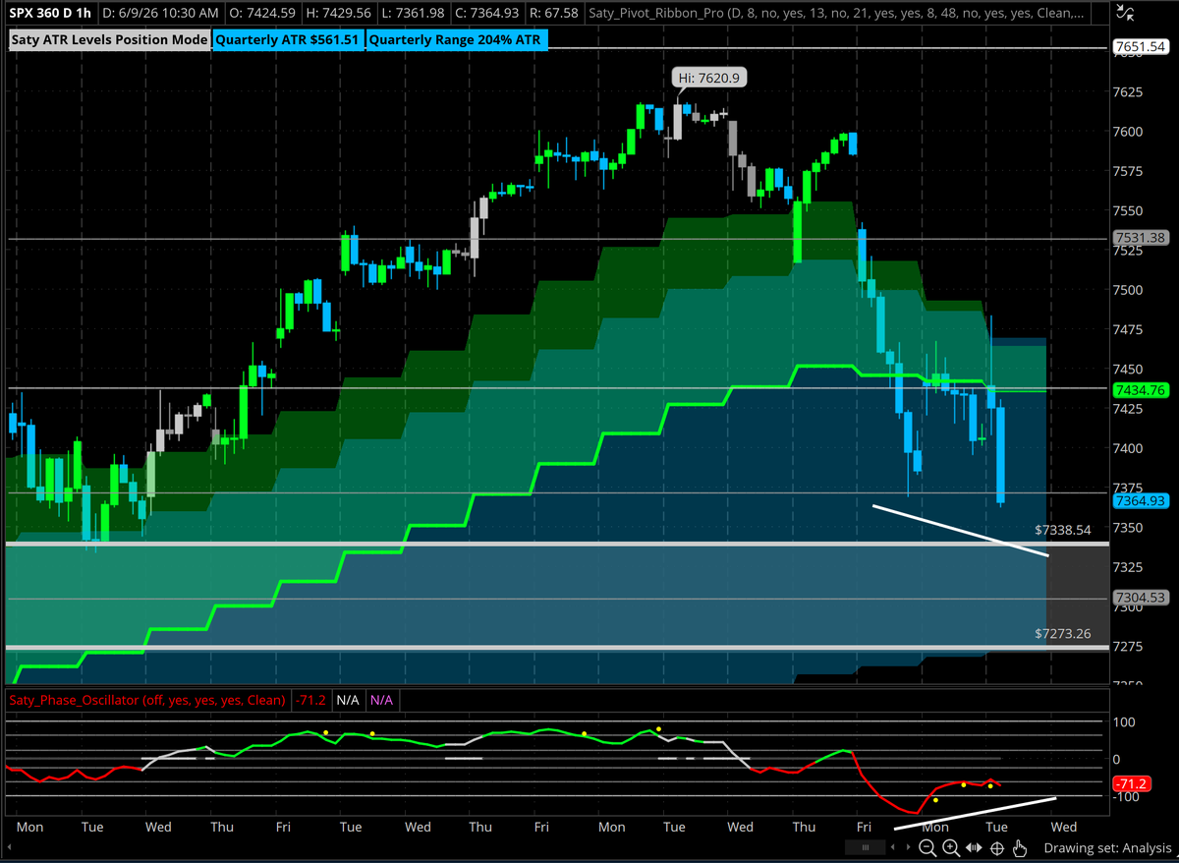
Task: Click the Quarterly Range 204% ATR label
Action: pos(457,40)
